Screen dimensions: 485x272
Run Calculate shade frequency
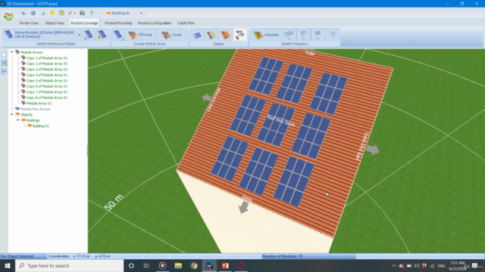tap(266, 35)
